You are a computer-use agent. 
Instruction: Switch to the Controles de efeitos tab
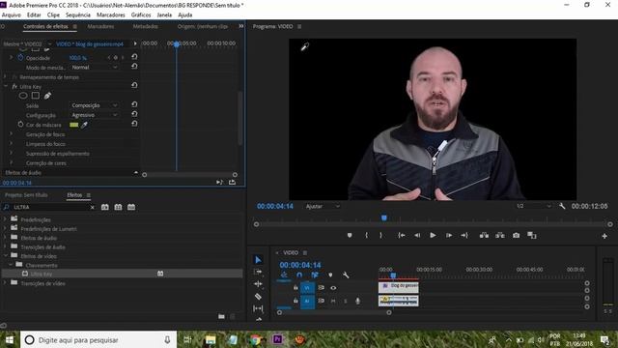click(45, 26)
